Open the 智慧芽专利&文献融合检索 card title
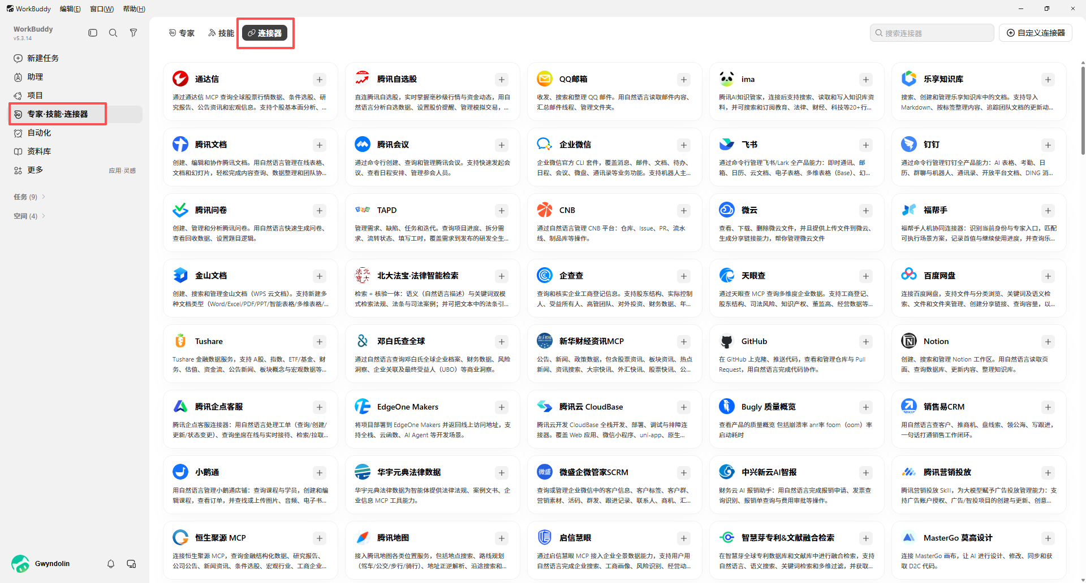This screenshot has height=583, width=1086. click(x=787, y=538)
